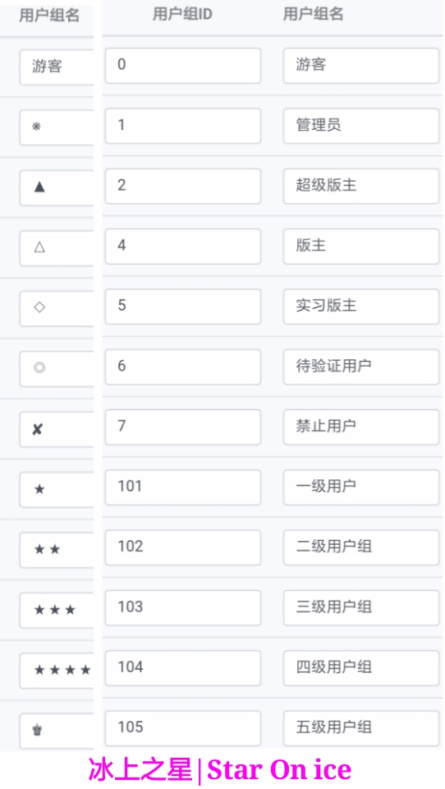Click the user group ID field 101
Viewport: 445px width, 789px height.
(x=183, y=487)
